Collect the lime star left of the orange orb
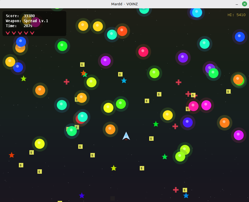This screenshot has height=202, width=249. (24, 79)
